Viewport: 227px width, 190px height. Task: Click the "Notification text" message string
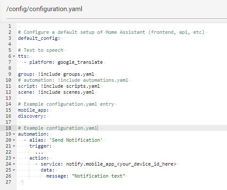point(99,176)
